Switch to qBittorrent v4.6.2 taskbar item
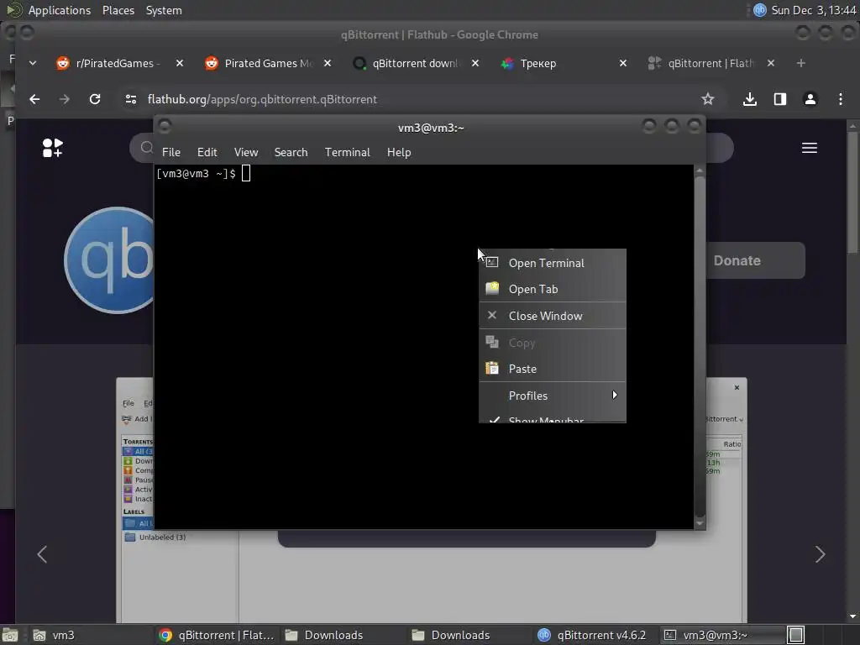Screen dimensions: 860x645 (595, 635)
